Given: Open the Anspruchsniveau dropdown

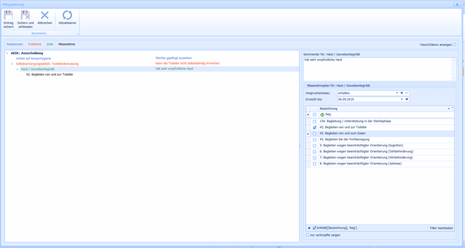Looking at the screenshot, I should click(x=397, y=93).
